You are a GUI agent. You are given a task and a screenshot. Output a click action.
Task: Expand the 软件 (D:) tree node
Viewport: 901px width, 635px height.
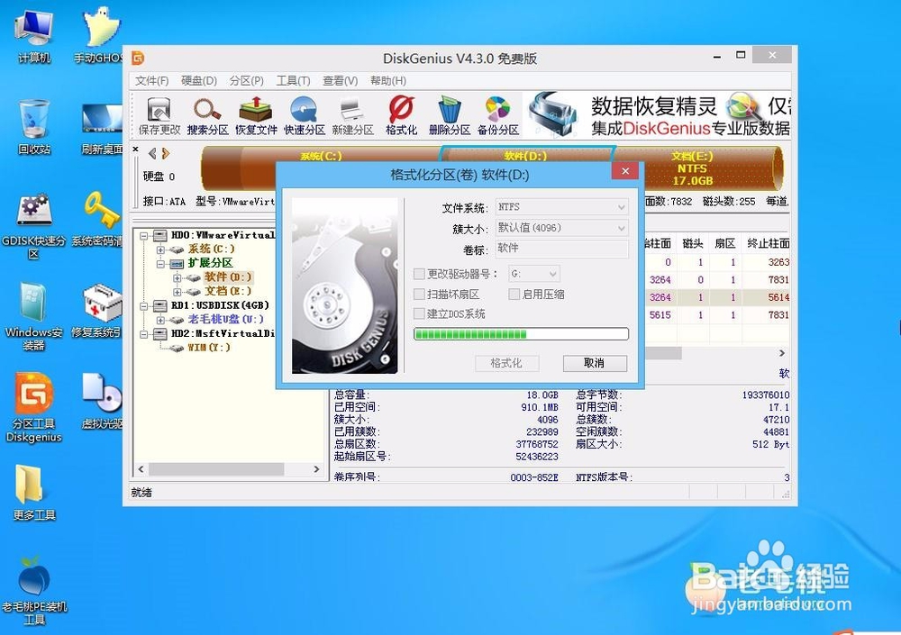(x=177, y=277)
